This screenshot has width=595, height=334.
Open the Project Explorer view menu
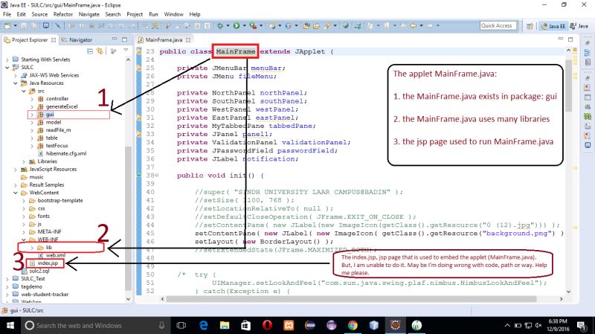coord(126,51)
